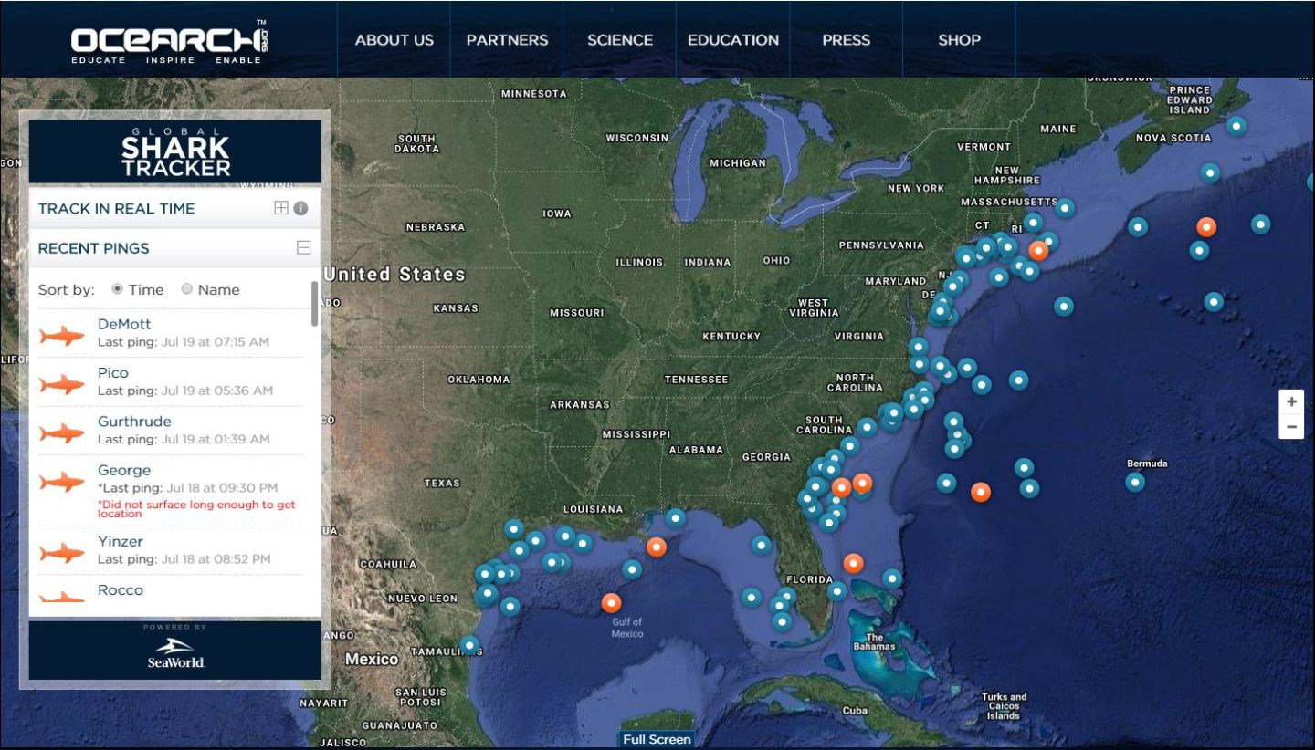
Task: Go to the Shop page
Action: (959, 40)
